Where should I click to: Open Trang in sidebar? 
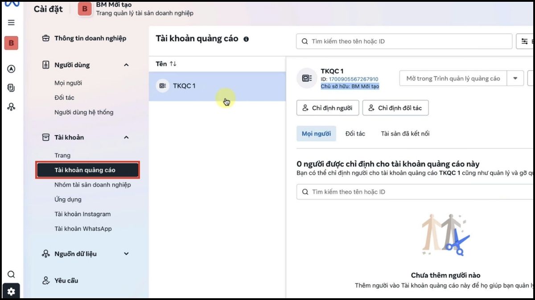(x=62, y=156)
